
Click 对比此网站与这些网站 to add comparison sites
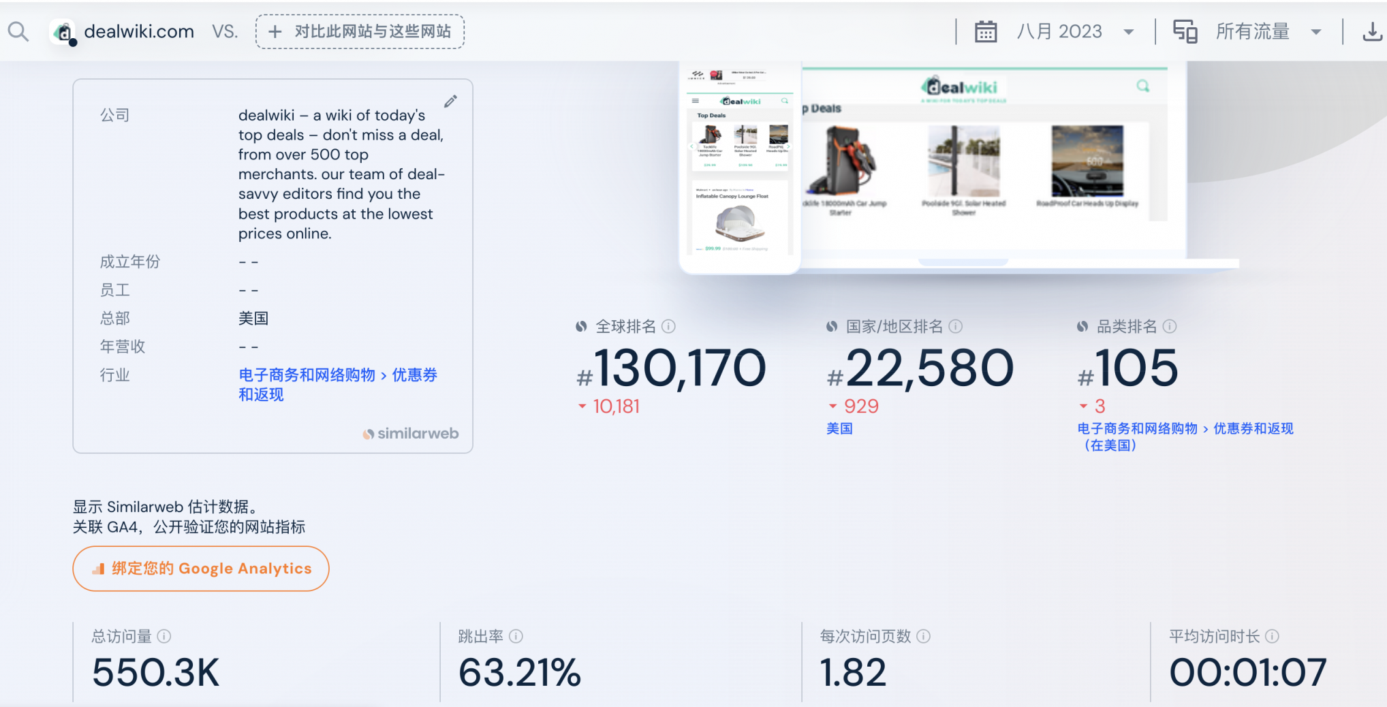tap(360, 31)
